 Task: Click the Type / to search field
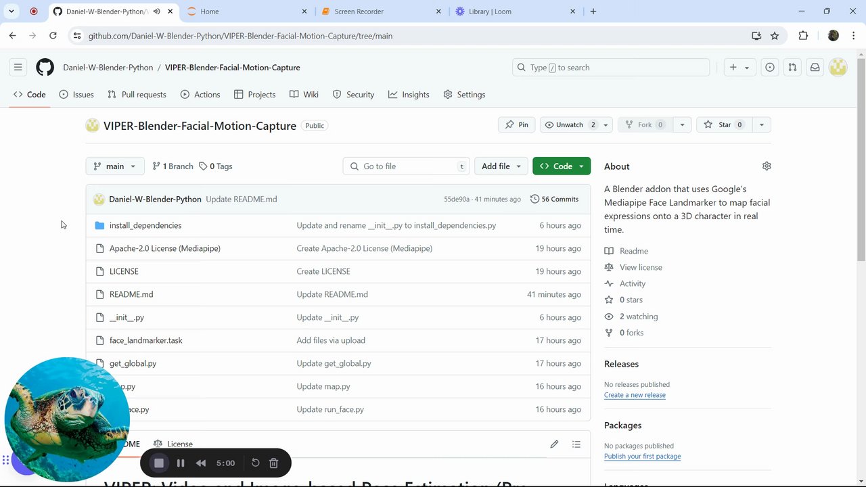click(x=611, y=67)
